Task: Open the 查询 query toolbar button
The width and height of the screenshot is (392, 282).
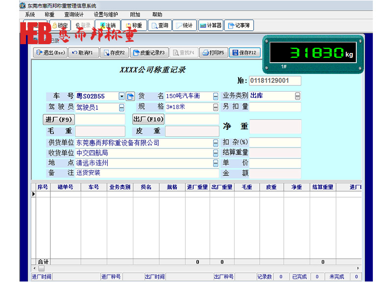Action: (x=159, y=26)
